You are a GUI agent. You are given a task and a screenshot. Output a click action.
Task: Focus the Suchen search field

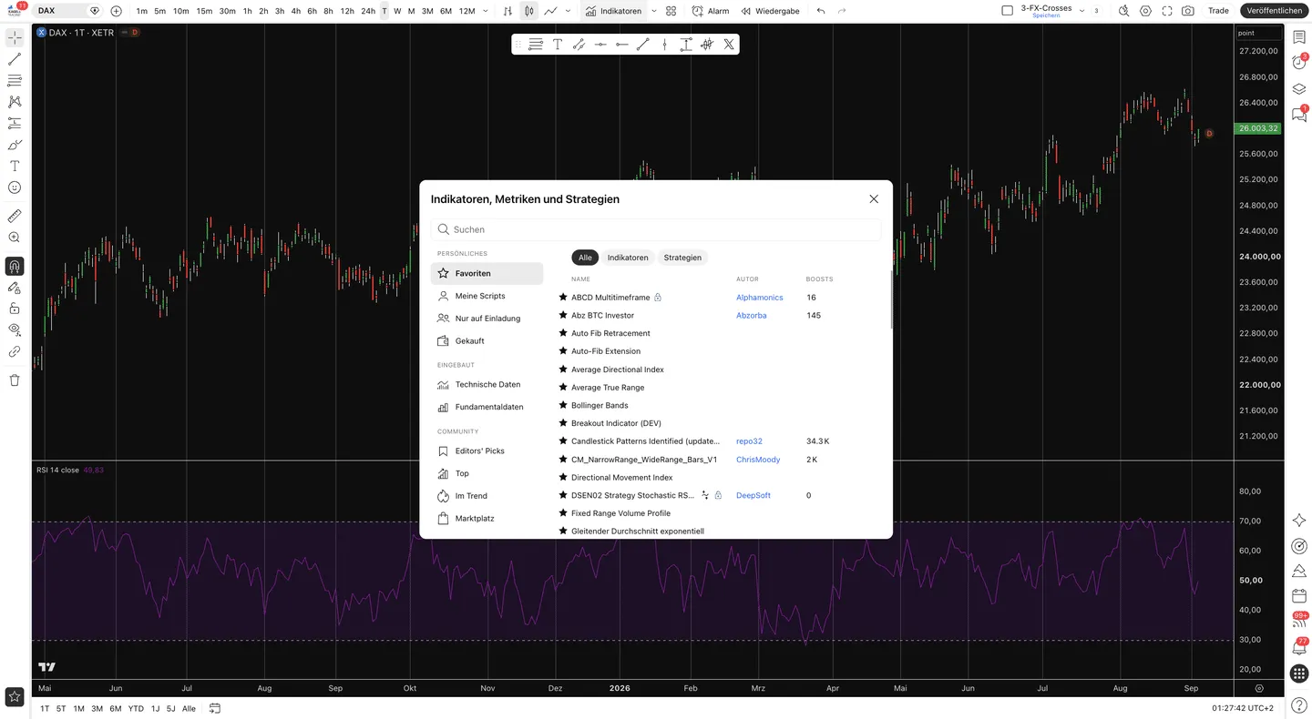pos(656,229)
